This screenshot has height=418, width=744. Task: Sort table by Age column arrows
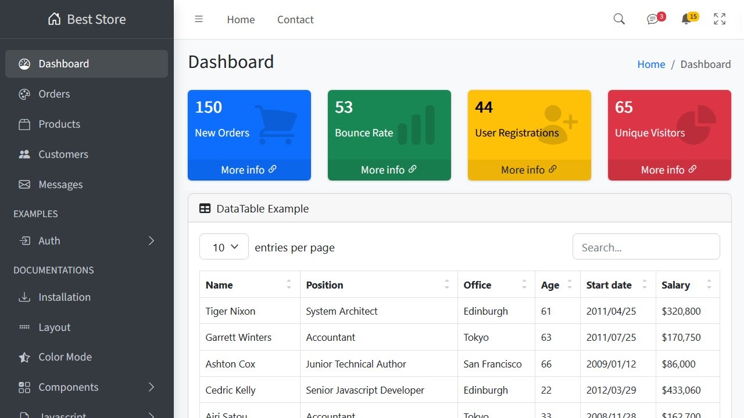[570, 284]
